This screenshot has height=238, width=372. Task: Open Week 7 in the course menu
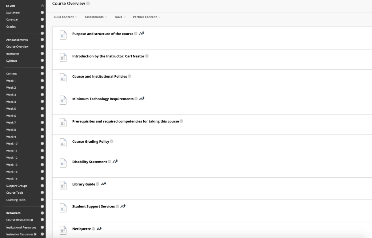click(11, 122)
